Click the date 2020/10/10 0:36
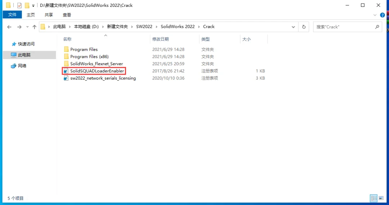The width and height of the screenshot is (389, 205). [168, 78]
